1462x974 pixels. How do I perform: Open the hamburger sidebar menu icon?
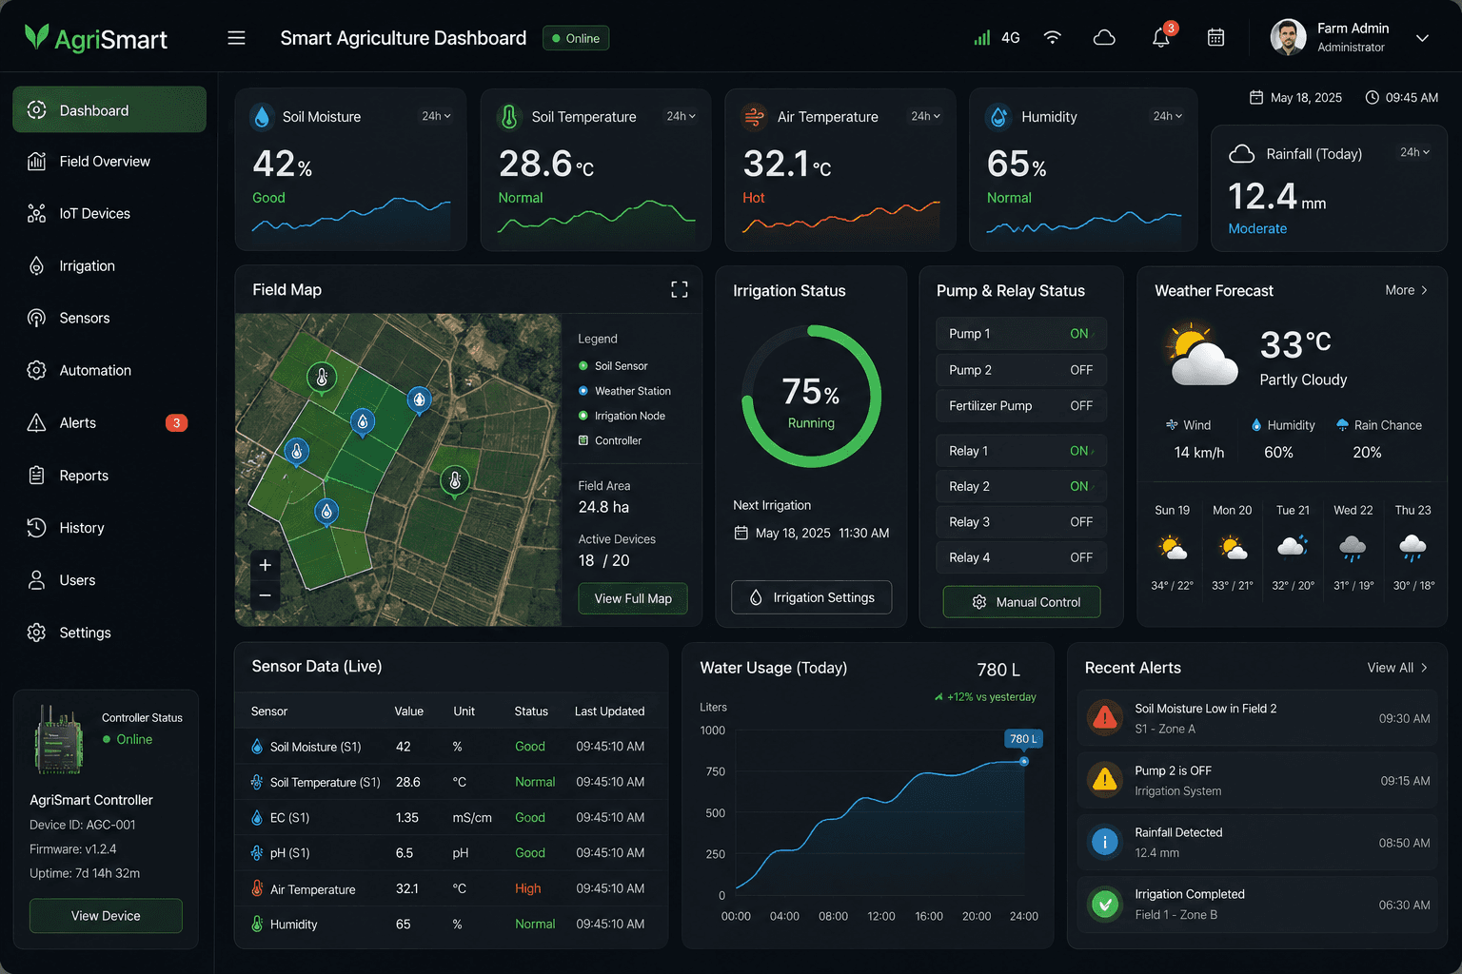[x=236, y=38]
